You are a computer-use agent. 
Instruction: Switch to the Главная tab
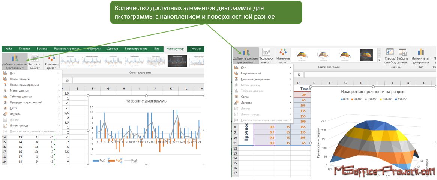pyautogui.click(x=24, y=49)
